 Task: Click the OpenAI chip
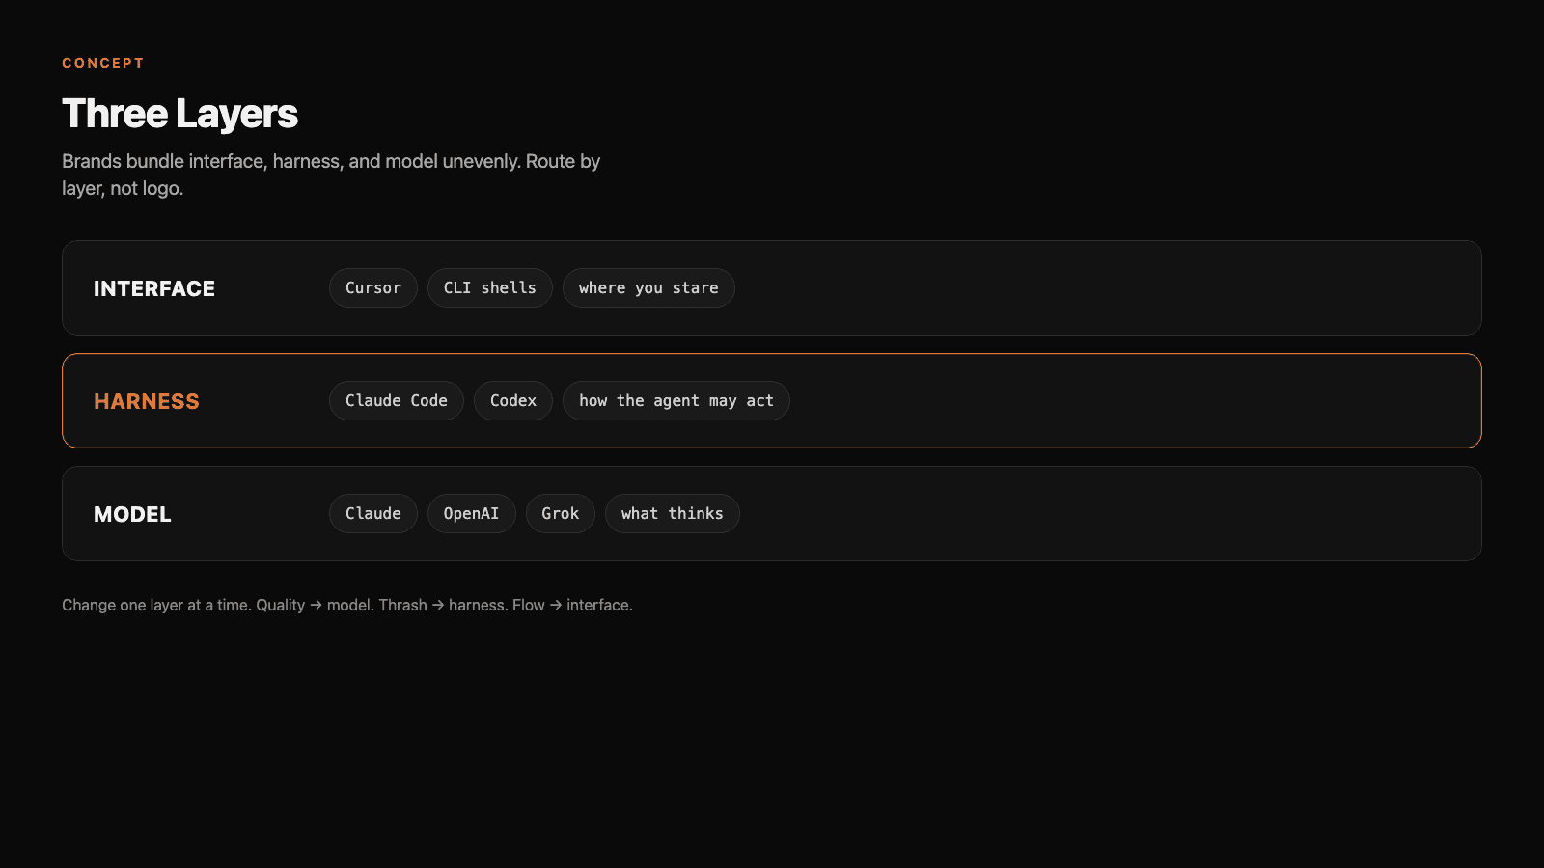coord(472,514)
